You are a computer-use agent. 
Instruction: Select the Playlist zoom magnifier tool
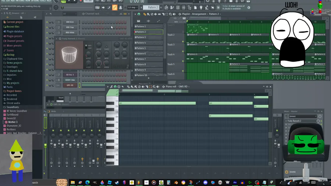[x=170, y=14]
